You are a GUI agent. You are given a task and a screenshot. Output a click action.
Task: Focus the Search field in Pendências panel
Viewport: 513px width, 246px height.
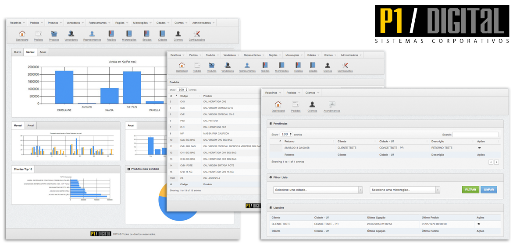tap(475, 135)
